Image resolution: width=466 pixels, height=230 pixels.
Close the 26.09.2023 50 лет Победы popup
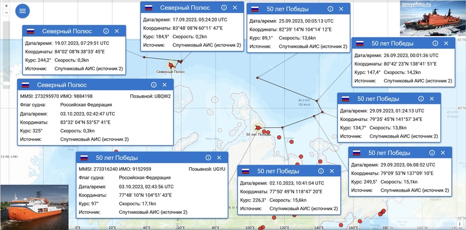click(446, 44)
